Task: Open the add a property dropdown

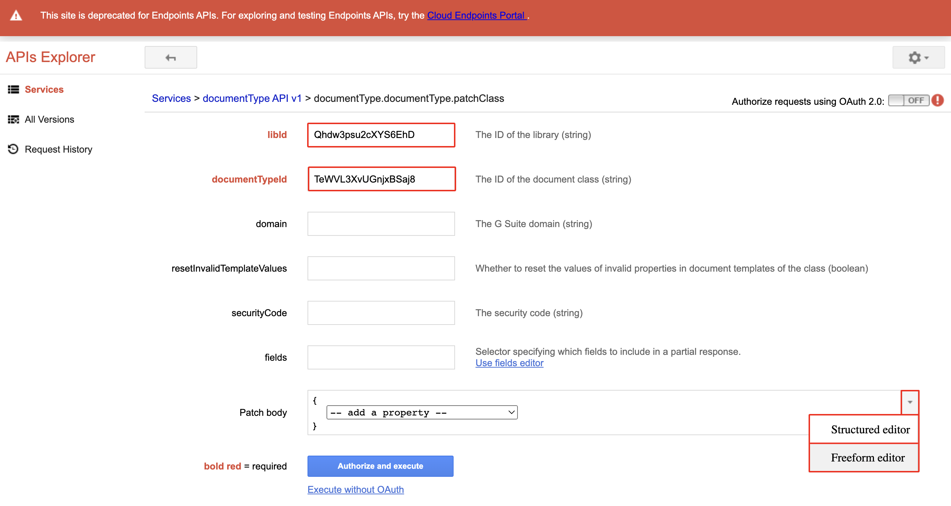Action: tap(421, 412)
